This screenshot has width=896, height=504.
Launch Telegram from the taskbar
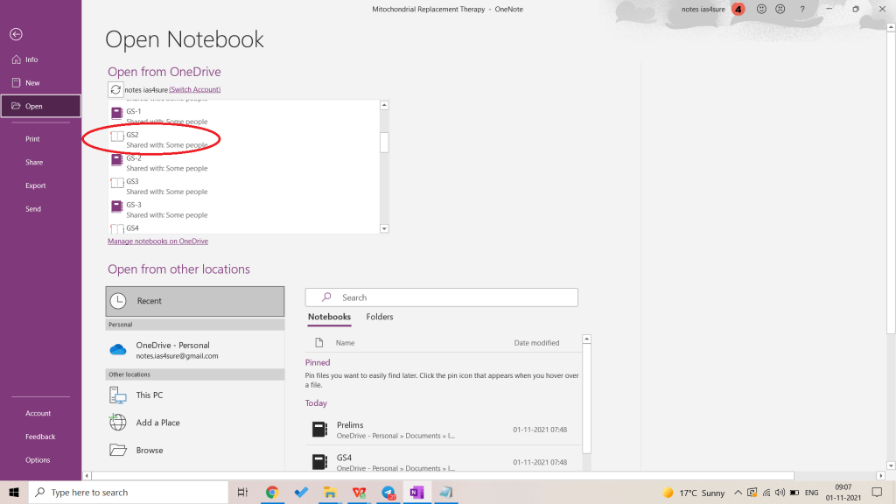coord(388,492)
